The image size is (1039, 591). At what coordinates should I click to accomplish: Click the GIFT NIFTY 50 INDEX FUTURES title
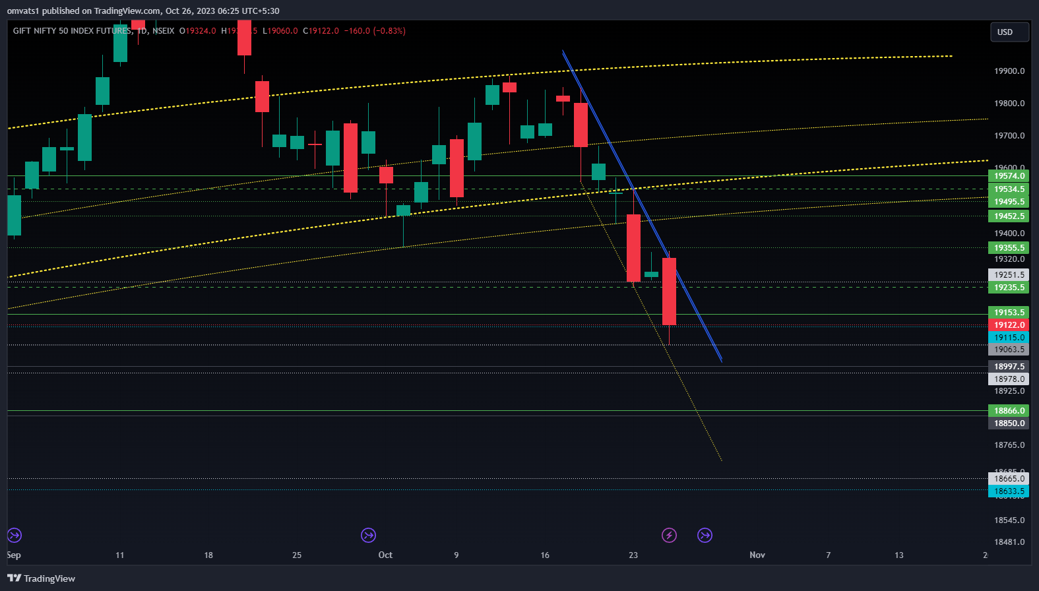(x=72, y=31)
